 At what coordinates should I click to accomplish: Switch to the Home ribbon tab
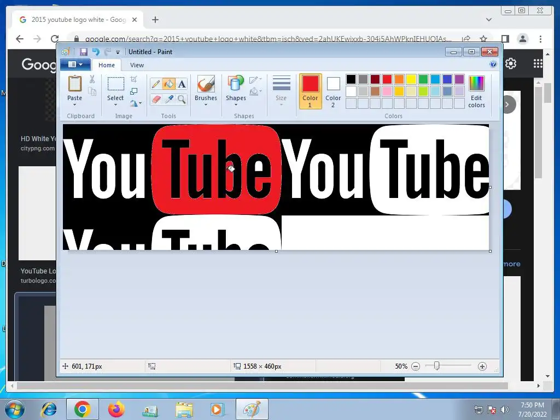(107, 65)
